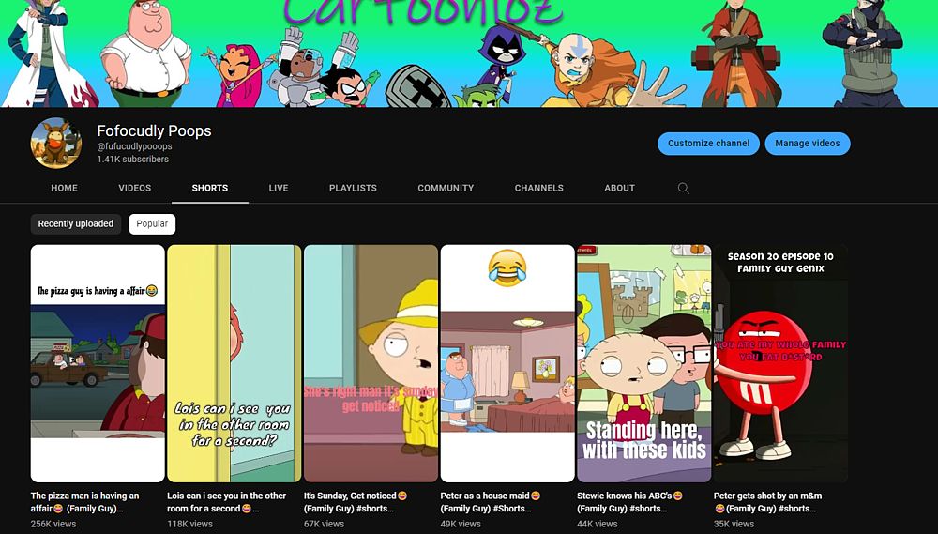
Task: Click the '67K views' text
Action: tap(325, 524)
